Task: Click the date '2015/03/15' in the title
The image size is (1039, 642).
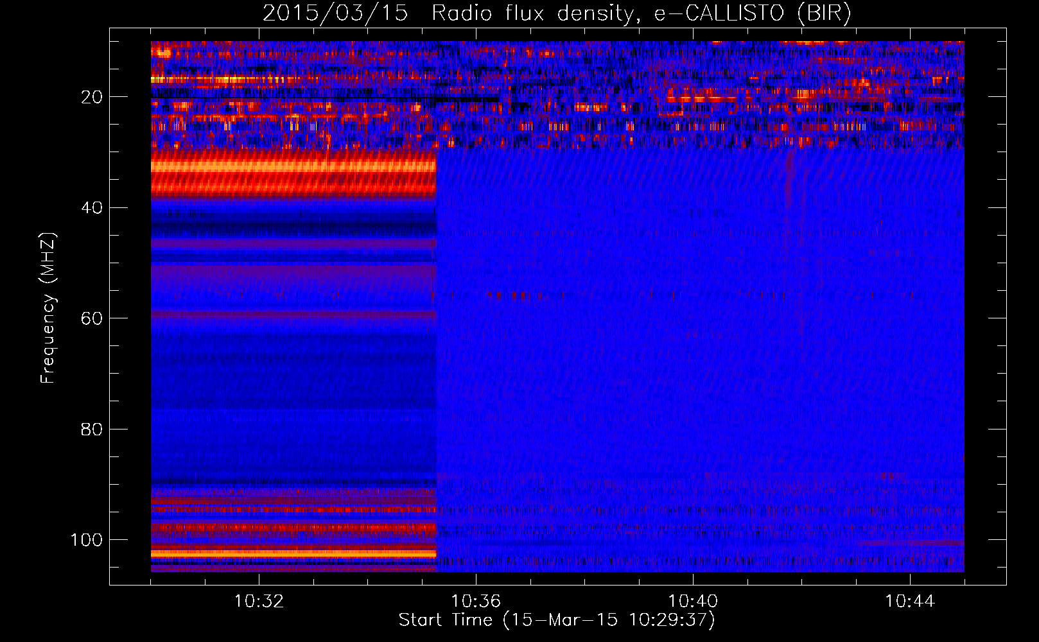Action: tap(335, 13)
